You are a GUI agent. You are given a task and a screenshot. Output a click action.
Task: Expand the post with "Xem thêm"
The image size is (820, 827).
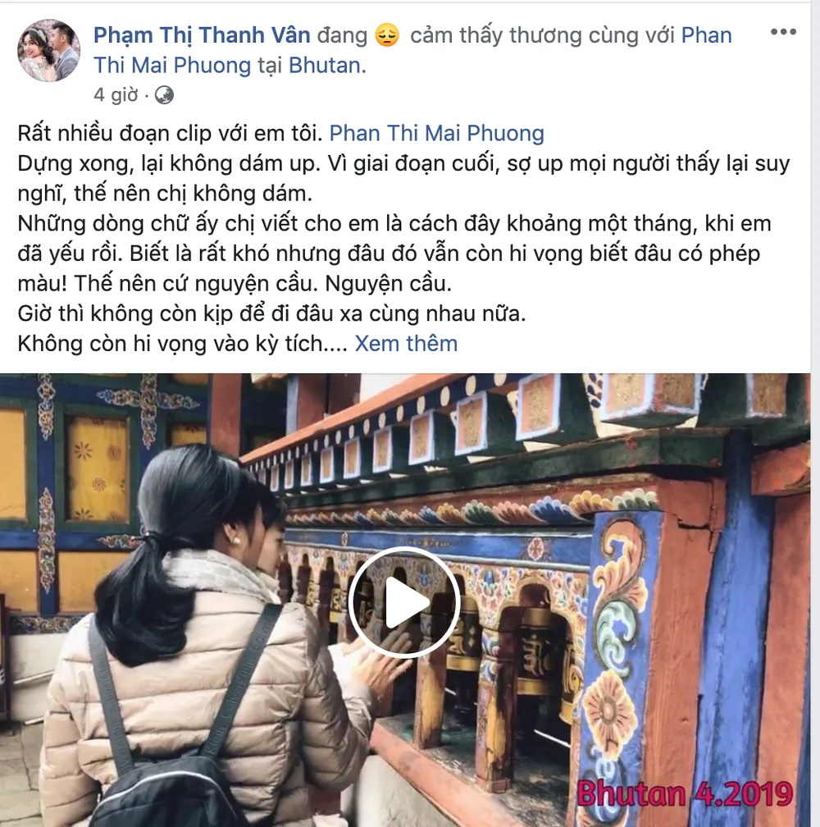[x=406, y=344]
